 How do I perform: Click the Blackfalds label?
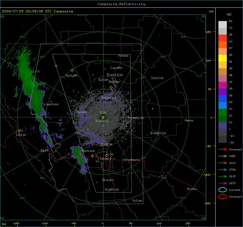pyautogui.click(x=115, y=75)
